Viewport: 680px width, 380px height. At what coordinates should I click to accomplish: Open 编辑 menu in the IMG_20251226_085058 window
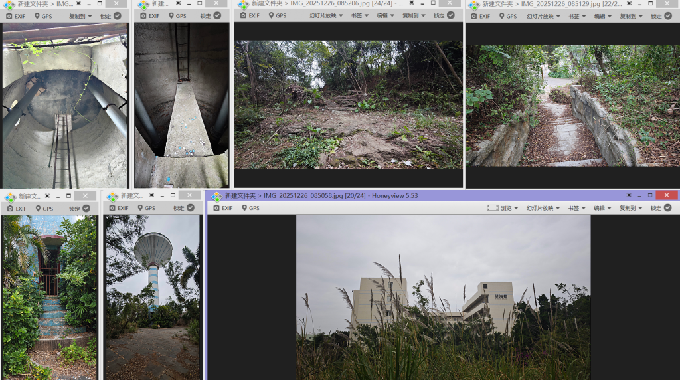click(603, 208)
